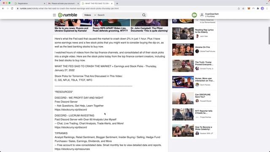This screenshot has width=270, height=152.
Task: Click the ticker list C, GS, NFLX, TSLA
Action: click(73, 80)
